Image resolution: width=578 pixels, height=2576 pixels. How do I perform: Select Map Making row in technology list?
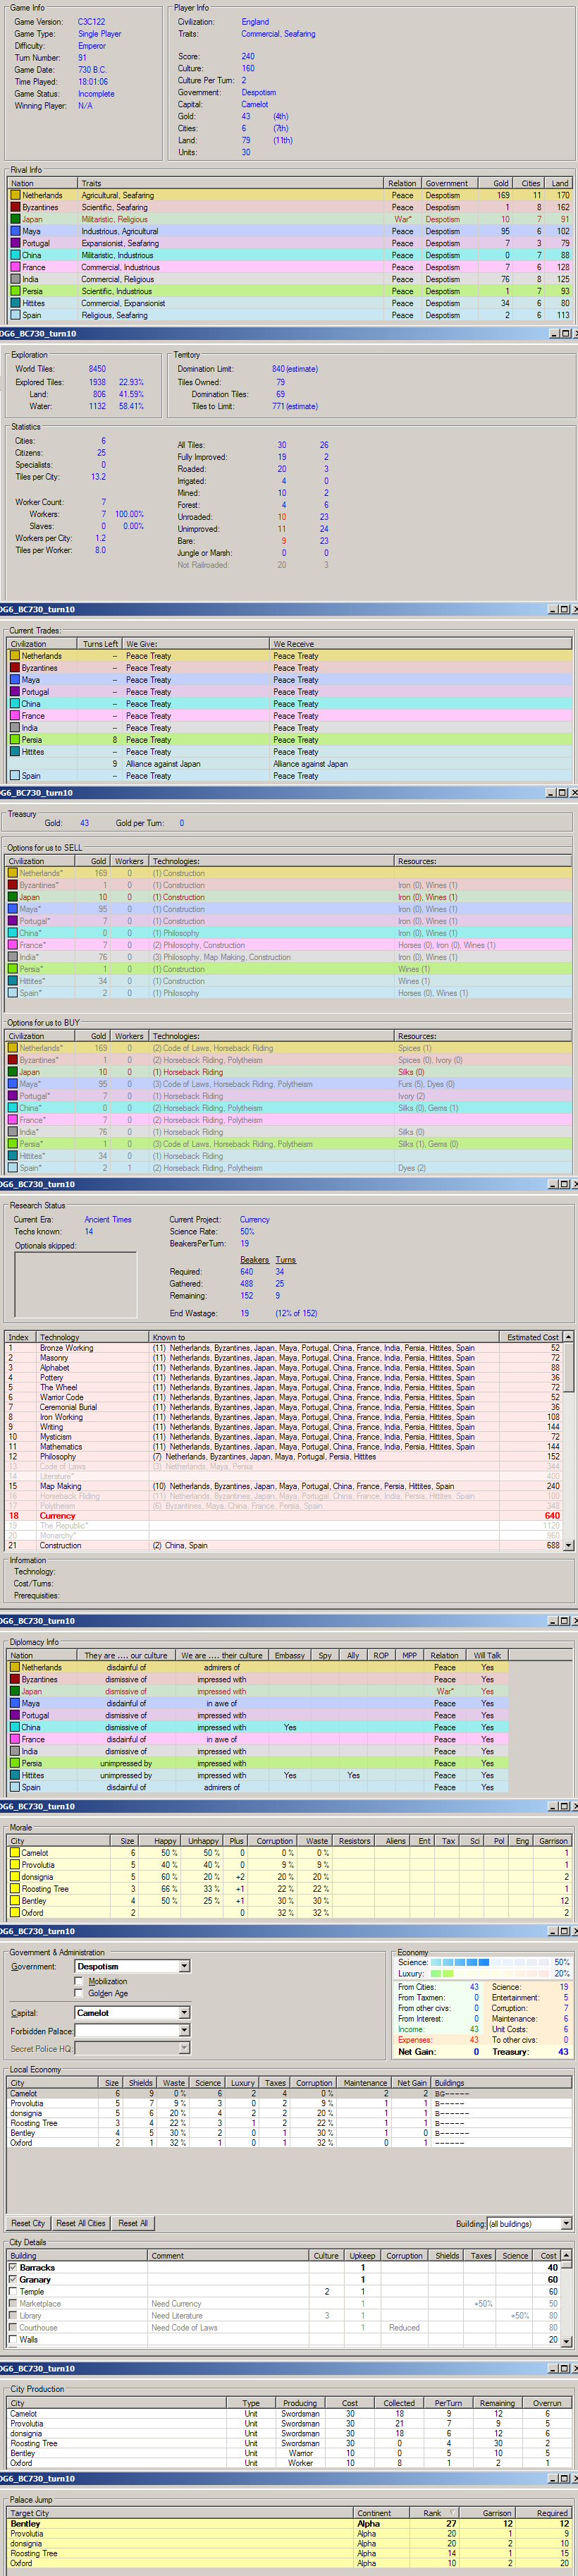[284, 1487]
